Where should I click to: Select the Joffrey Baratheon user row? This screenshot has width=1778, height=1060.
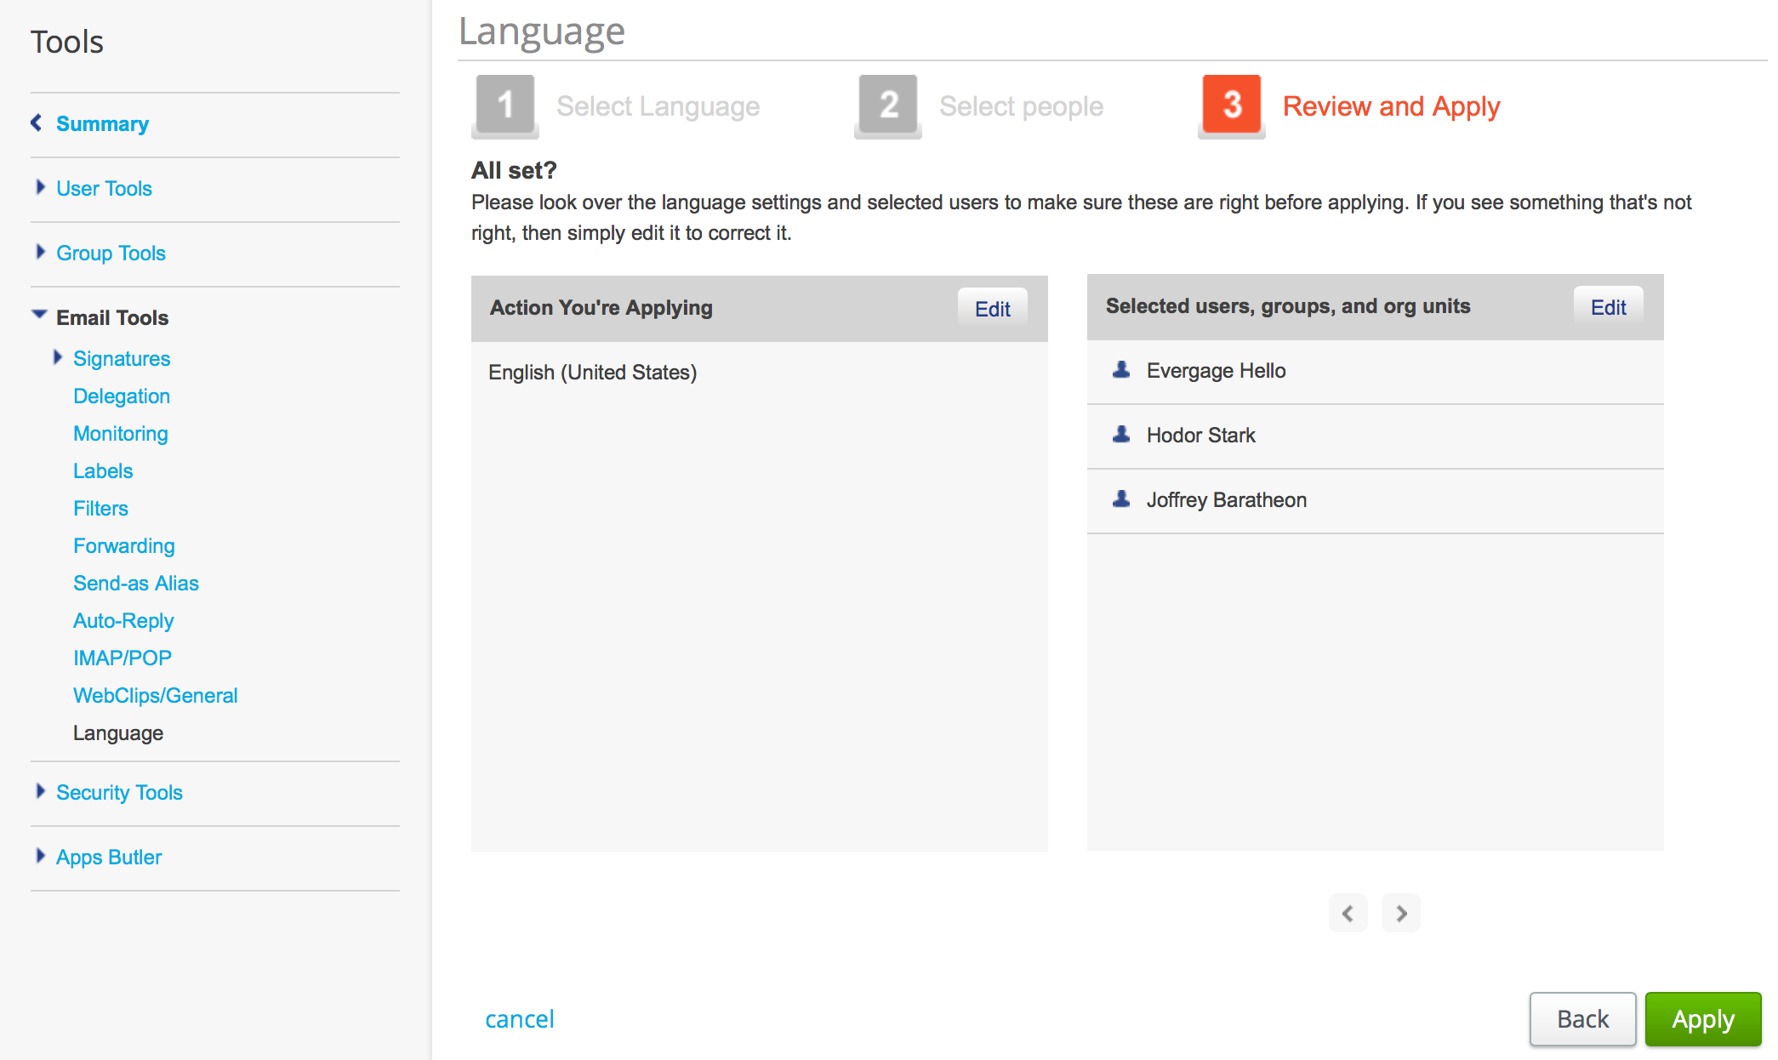(1375, 501)
